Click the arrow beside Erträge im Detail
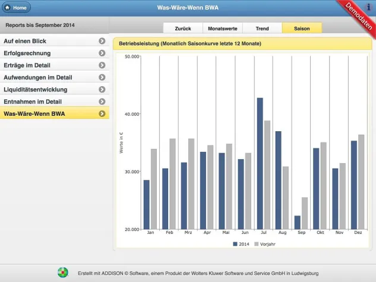The height and width of the screenshot is (282, 376). [102, 65]
